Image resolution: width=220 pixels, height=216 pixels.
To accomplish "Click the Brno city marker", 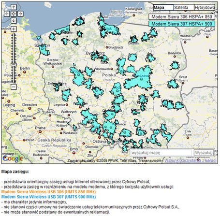I will click(74, 153).
